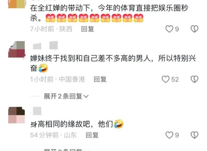Open the blurred username above 身高相同 comment

(37, 111)
